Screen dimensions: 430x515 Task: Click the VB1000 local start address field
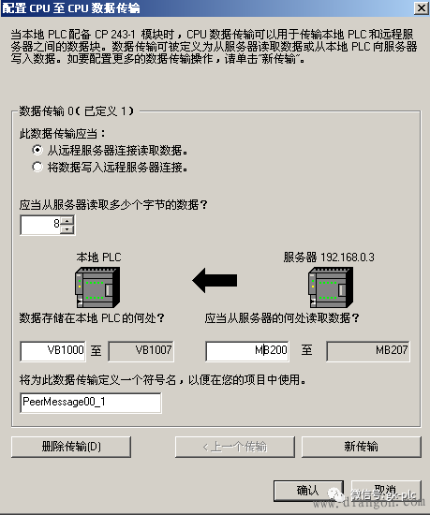point(52,351)
